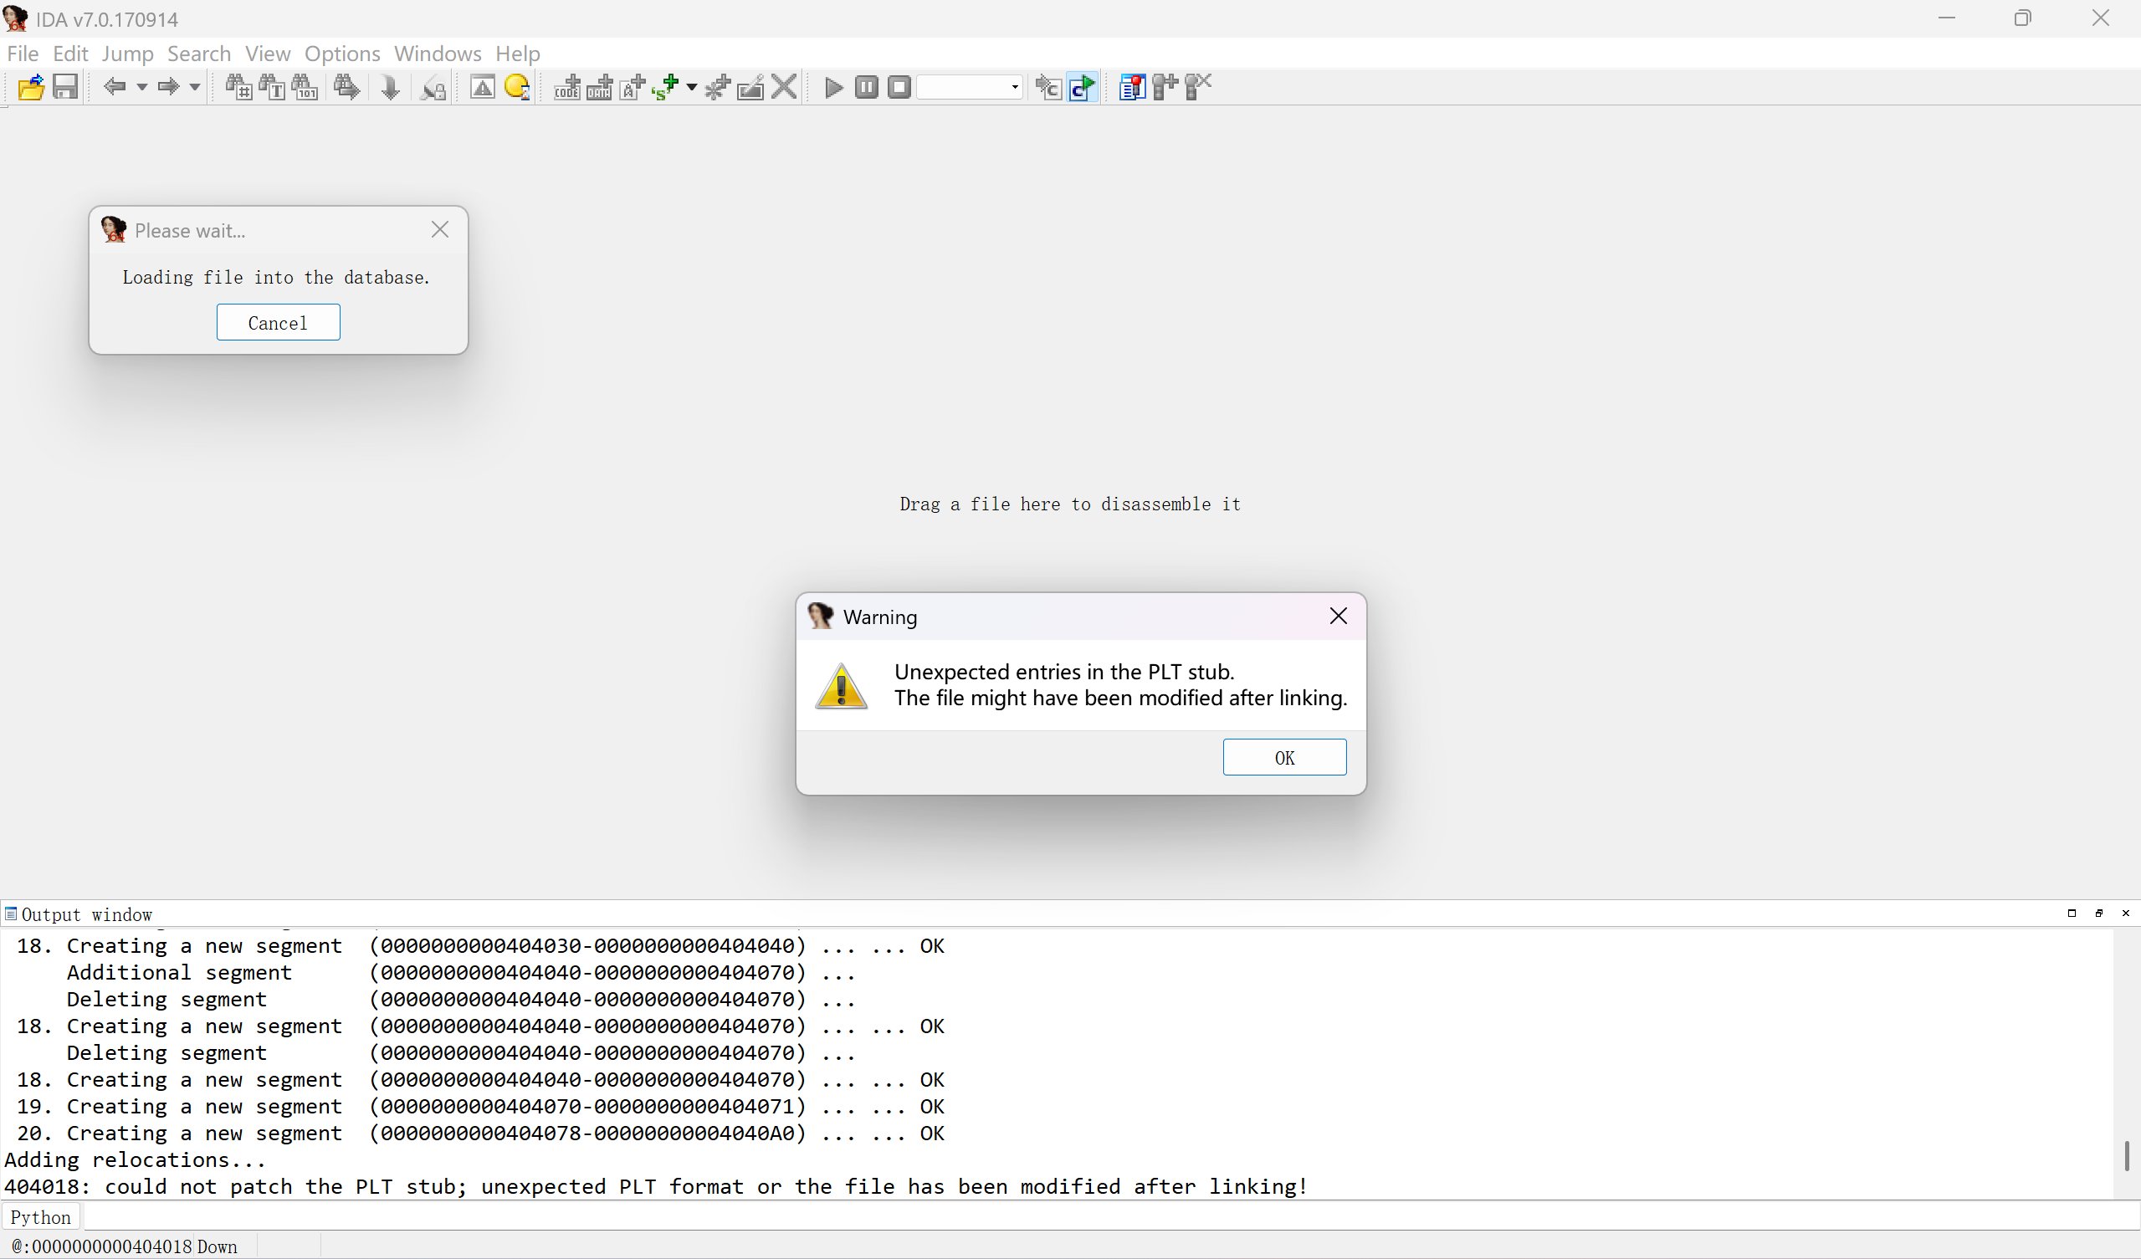Open the Jump menu

point(127,54)
